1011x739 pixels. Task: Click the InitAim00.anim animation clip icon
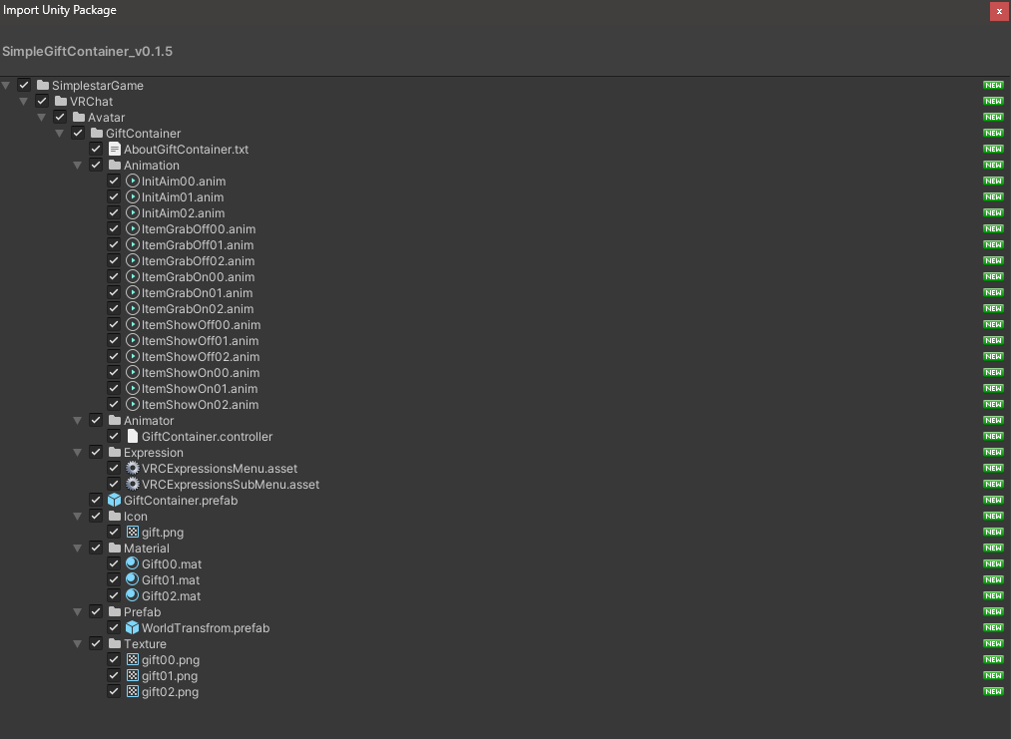click(132, 182)
